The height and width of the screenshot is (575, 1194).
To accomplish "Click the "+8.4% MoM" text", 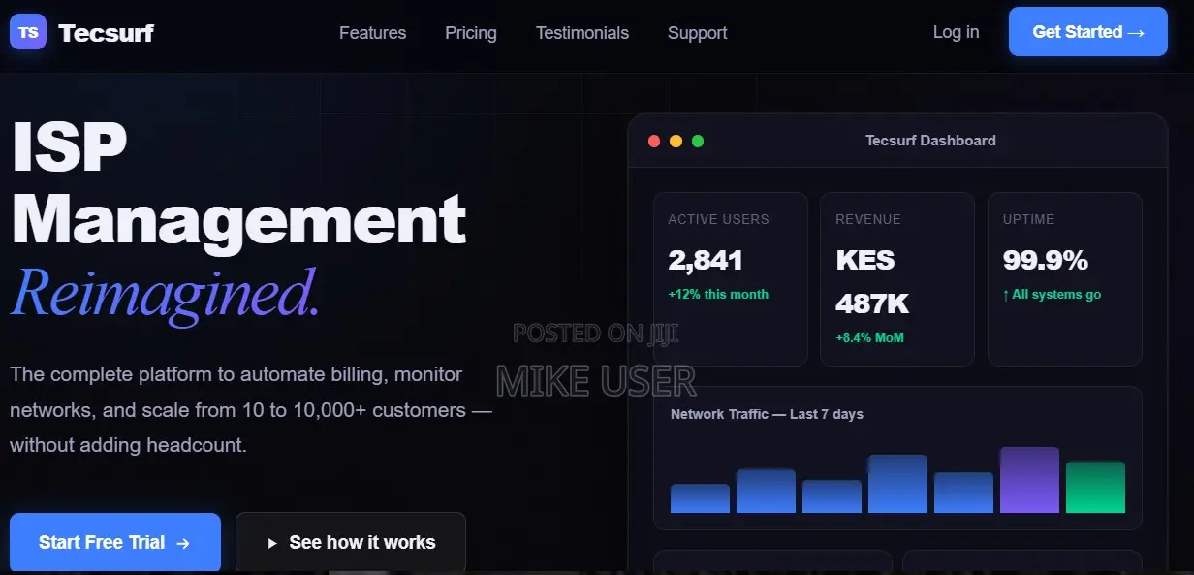I will (870, 337).
